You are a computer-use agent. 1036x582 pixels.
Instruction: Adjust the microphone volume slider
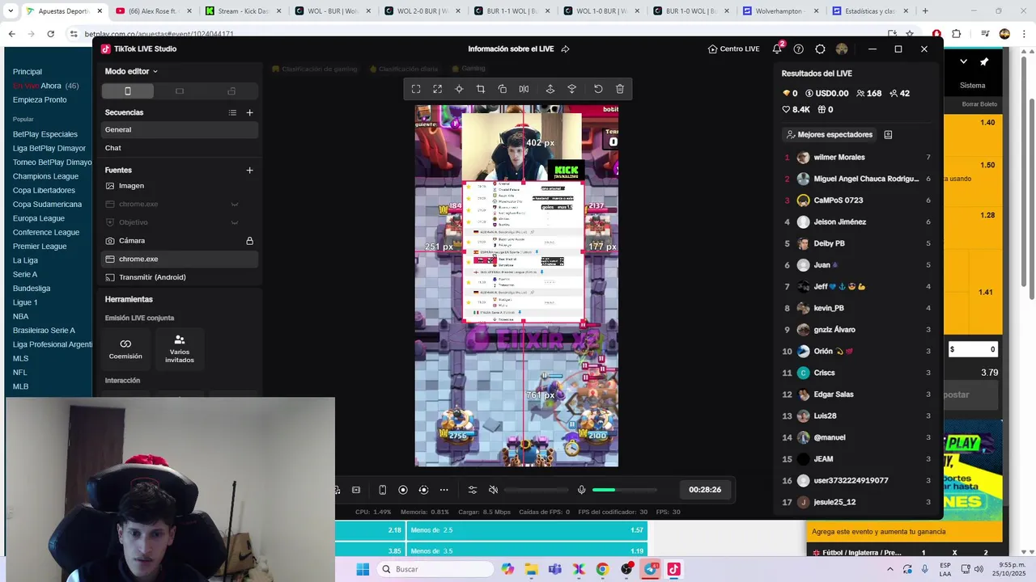[624, 490]
